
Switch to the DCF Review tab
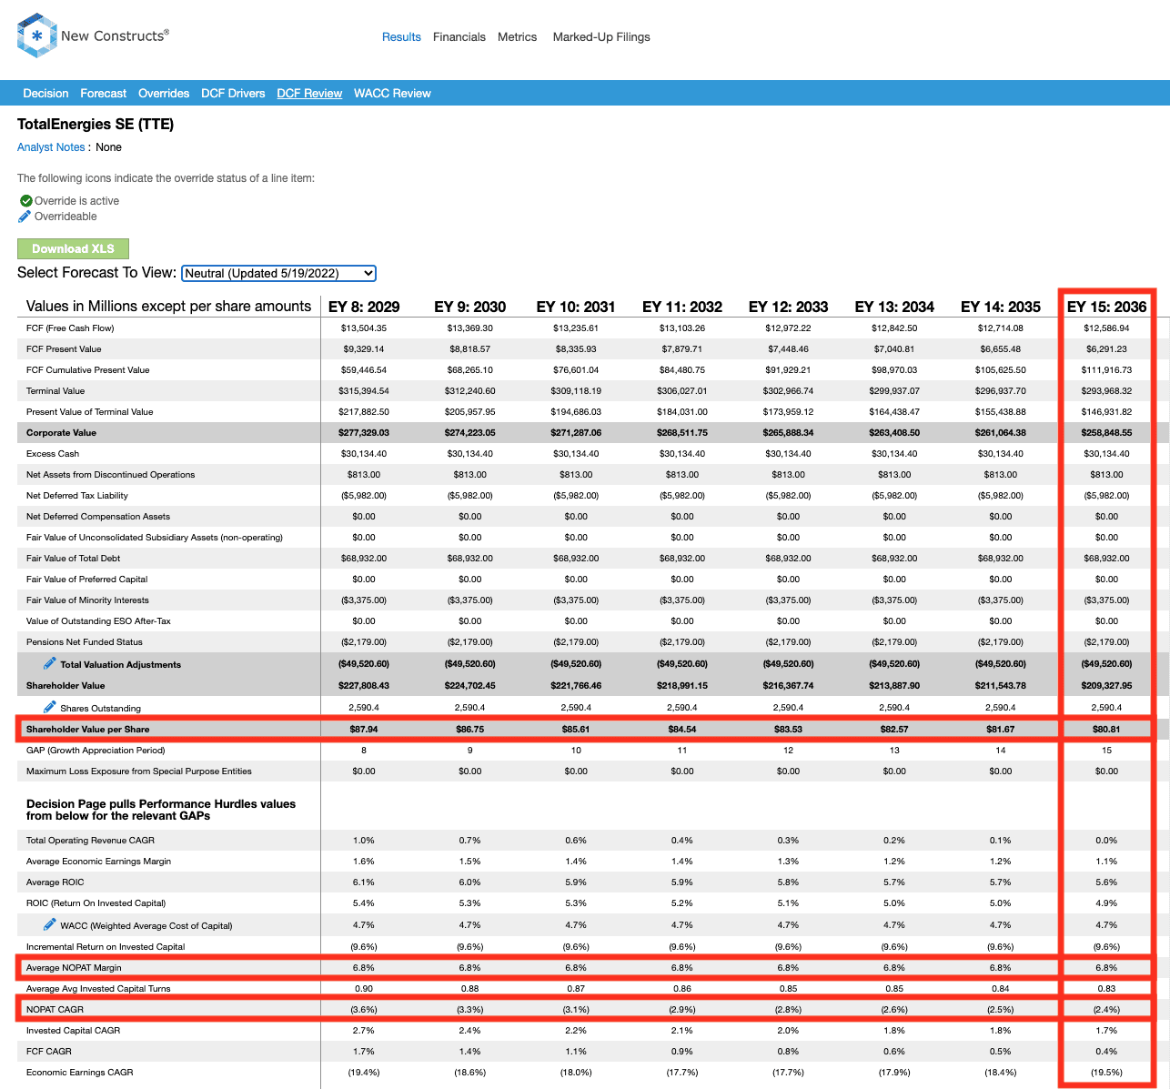pyautogui.click(x=309, y=94)
